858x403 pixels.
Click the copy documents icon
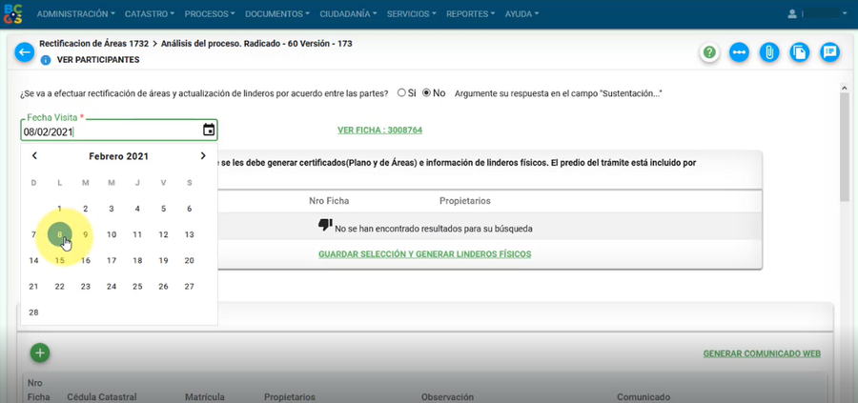tap(800, 52)
